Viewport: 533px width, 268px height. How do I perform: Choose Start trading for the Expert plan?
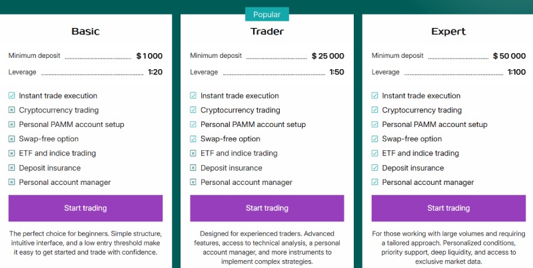coord(448,208)
